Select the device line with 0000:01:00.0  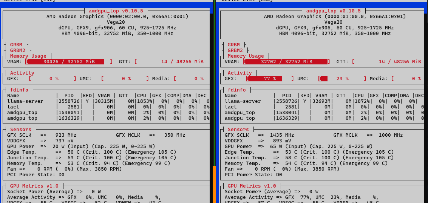(x=335, y=17)
